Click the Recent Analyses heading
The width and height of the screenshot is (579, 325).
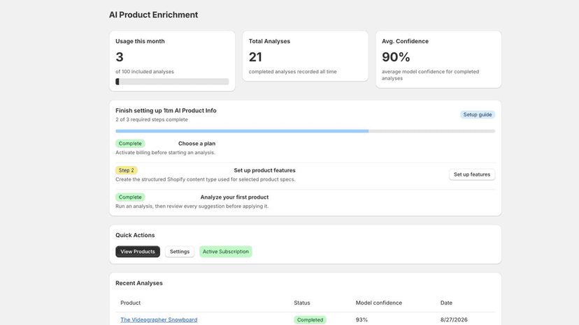coord(139,283)
